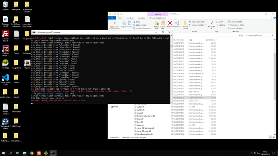Click Seleziona tutto in the ribbon
Image resolution: width=278 pixels, height=156 pixels.
coord(235,22)
